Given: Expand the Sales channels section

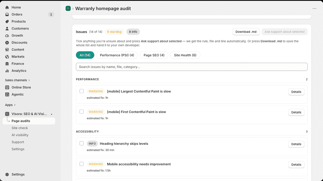Looking at the screenshot, I should [x=18, y=80].
